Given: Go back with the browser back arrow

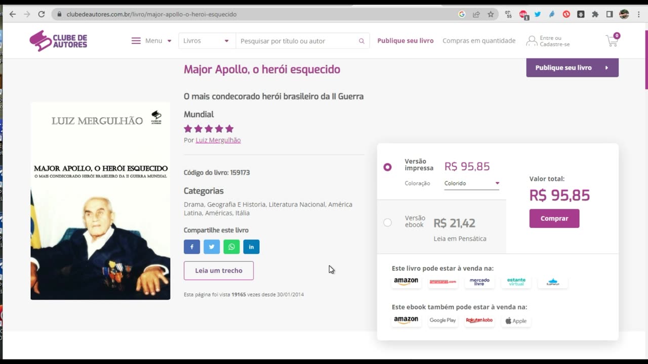Looking at the screenshot, I should (13, 14).
